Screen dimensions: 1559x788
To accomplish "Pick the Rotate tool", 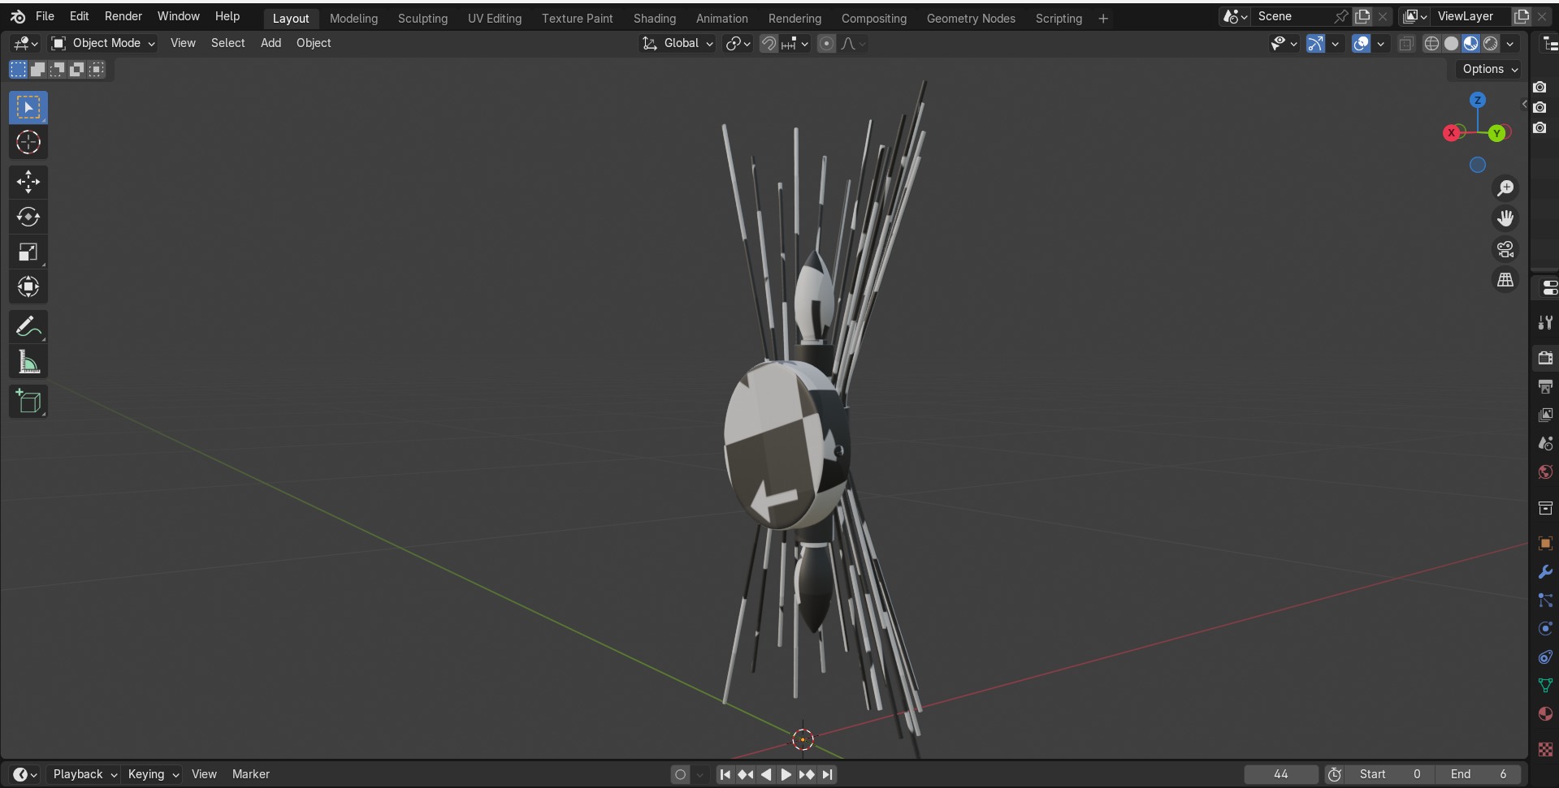I will (28, 217).
